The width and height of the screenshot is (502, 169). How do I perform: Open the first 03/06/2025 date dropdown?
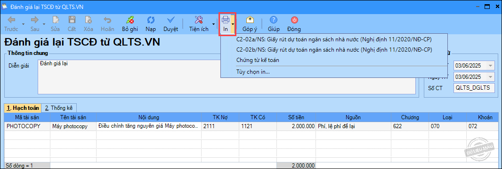[491, 66]
